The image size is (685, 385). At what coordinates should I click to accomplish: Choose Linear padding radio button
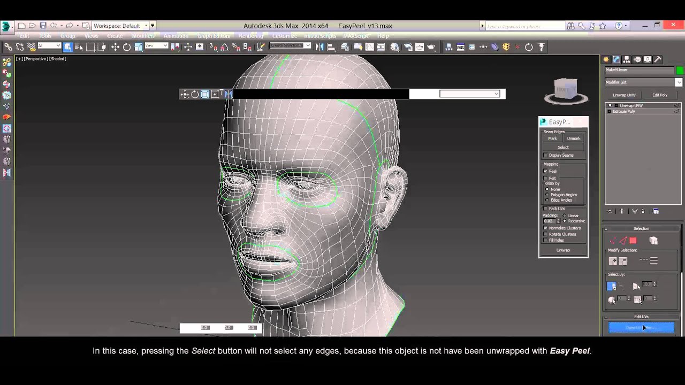(x=565, y=215)
